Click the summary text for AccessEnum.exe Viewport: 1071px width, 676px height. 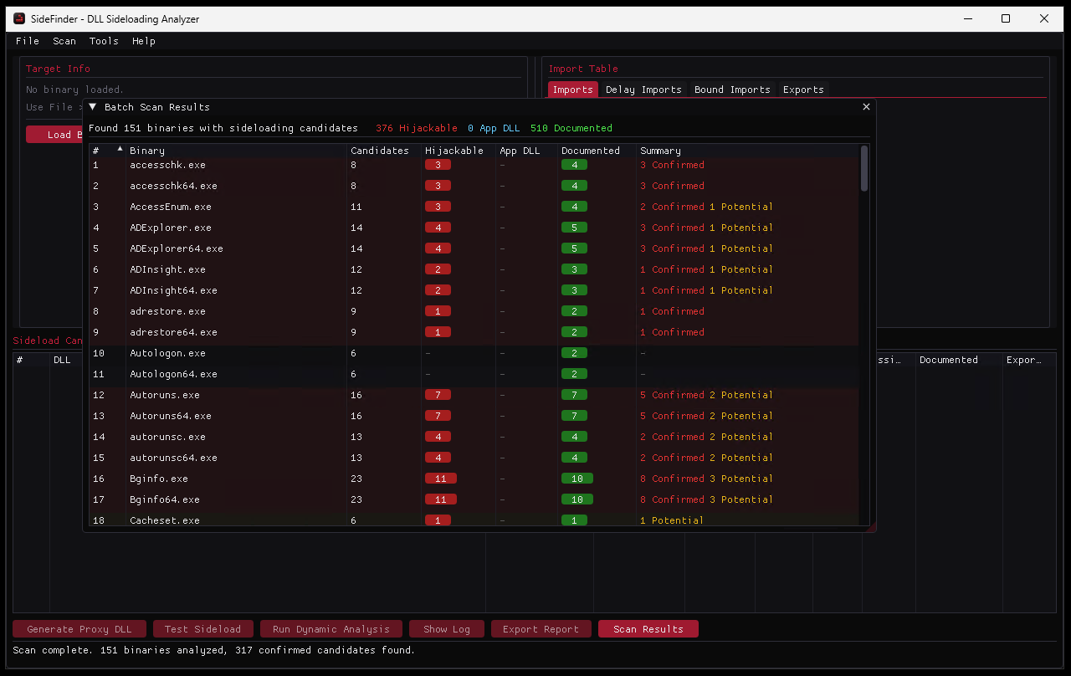pyautogui.click(x=706, y=207)
